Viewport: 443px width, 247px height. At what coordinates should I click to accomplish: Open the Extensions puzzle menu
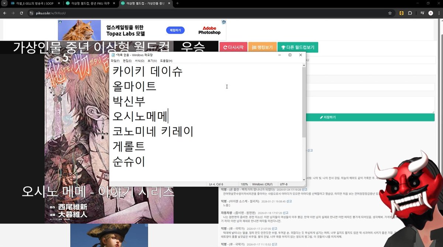(x=410, y=13)
